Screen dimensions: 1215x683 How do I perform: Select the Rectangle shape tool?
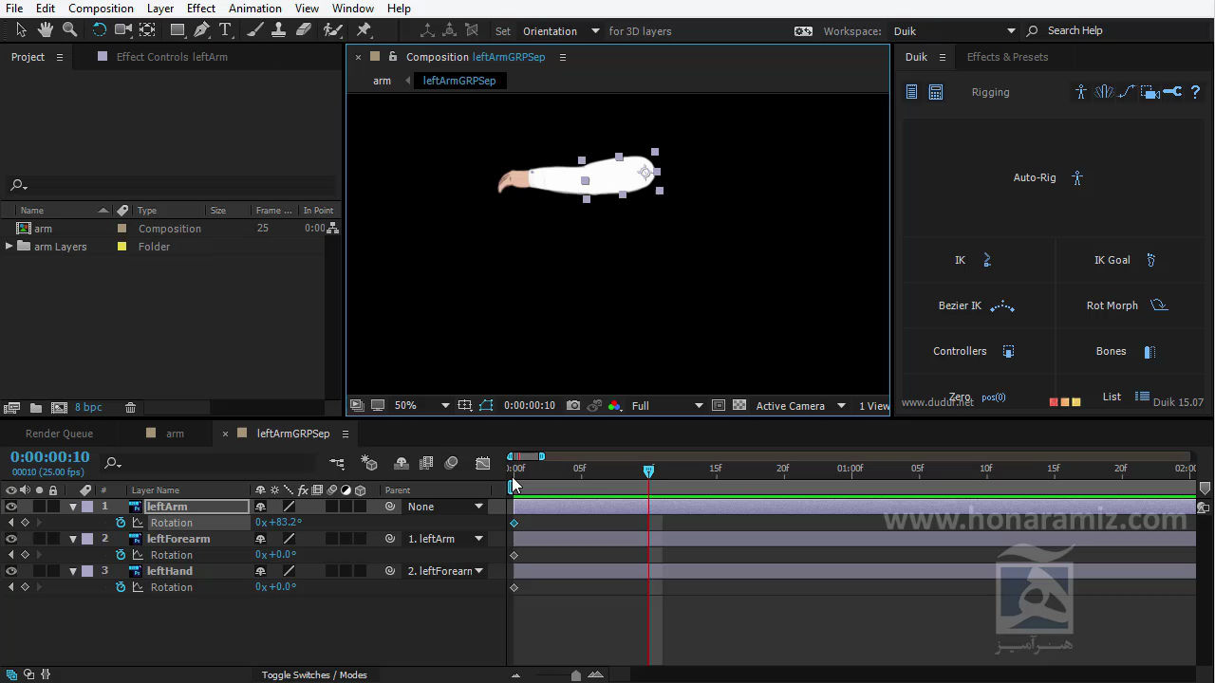point(178,30)
